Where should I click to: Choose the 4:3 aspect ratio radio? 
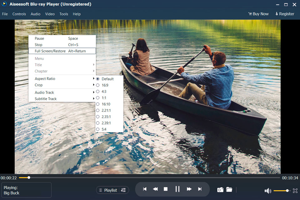pyautogui.click(x=104, y=92)
